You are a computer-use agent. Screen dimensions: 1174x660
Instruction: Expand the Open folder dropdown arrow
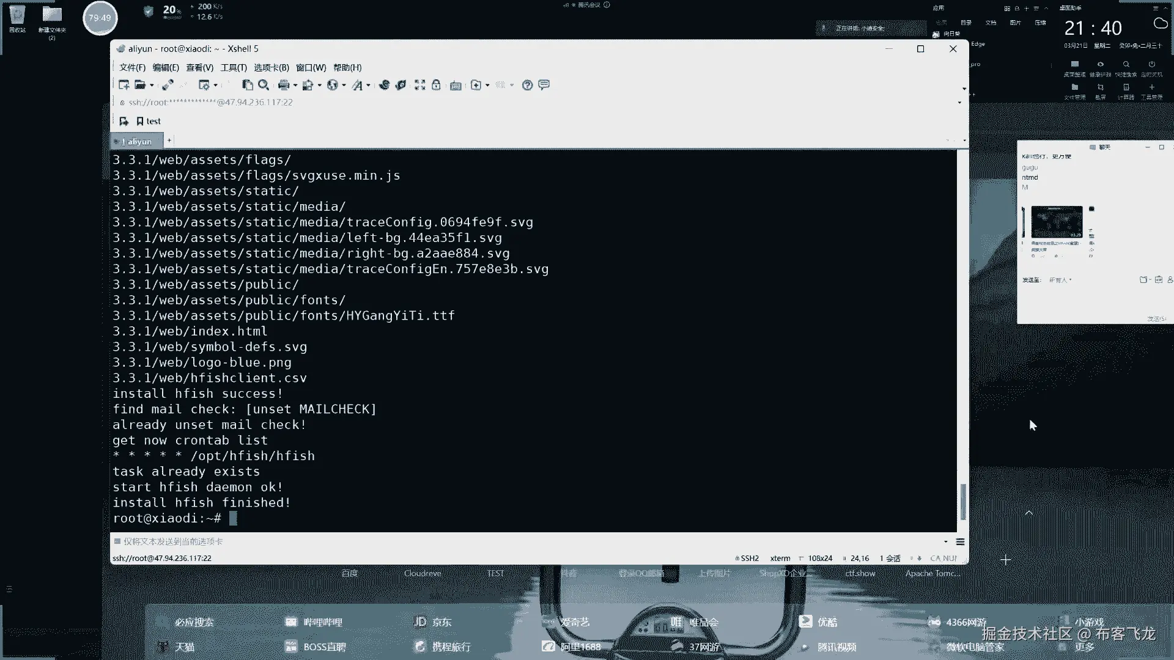152,86
